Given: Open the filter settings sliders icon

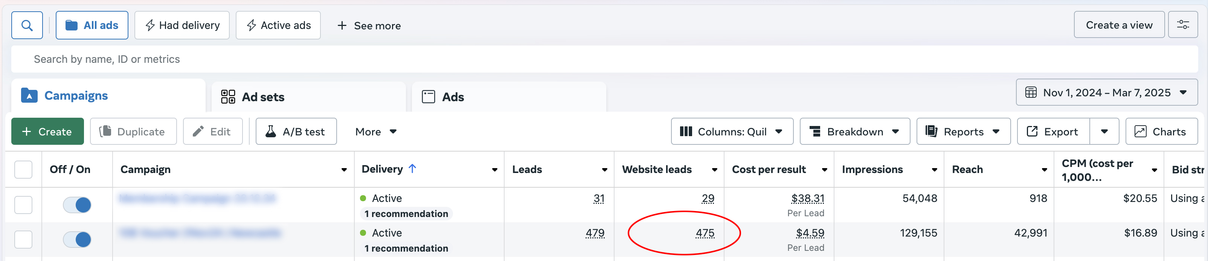Looking at the screenshot, I should pyautogui.click(x=1183, y=25).
